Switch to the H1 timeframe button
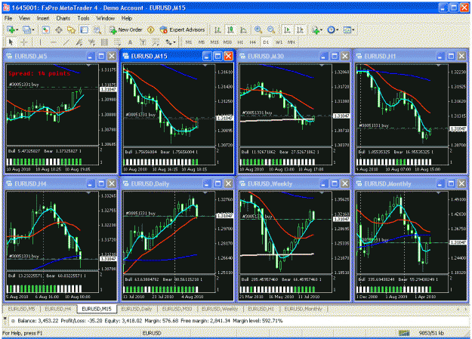The height and width of the screenshot is (339, 472). coord(240,42)
